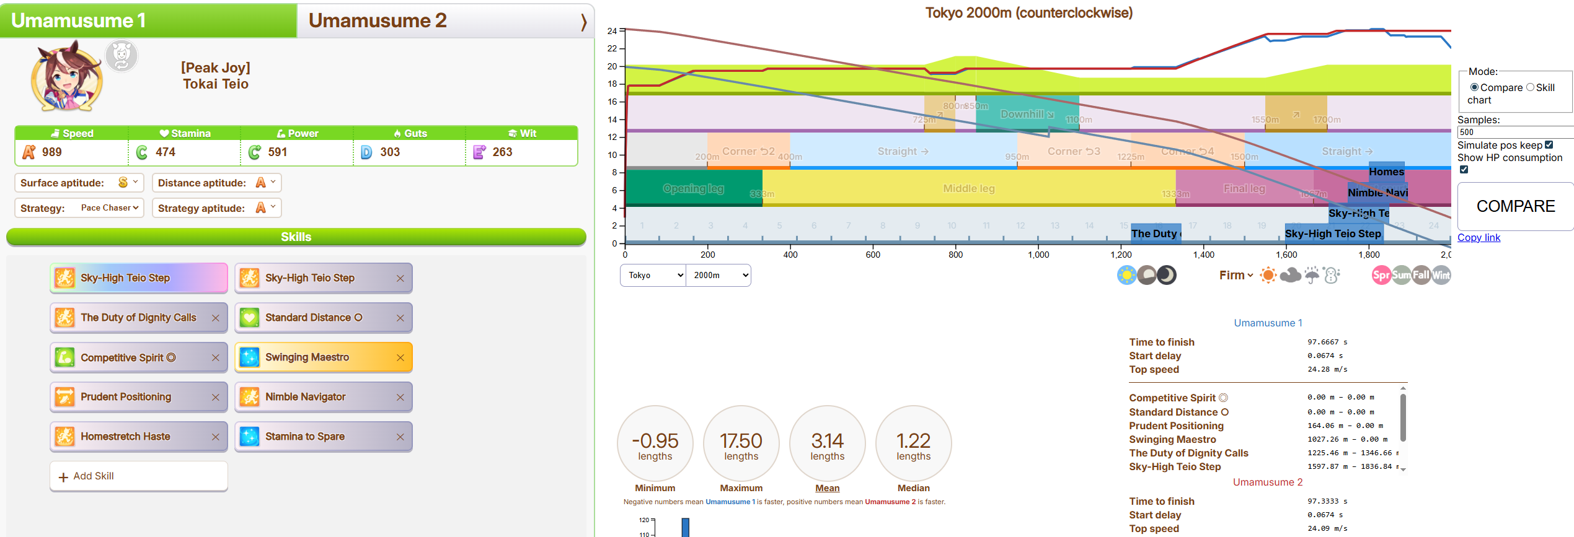Viewport: 1574px width, 537px height.
Task: Edit the Samples input field
Action: click(1515, 132)
